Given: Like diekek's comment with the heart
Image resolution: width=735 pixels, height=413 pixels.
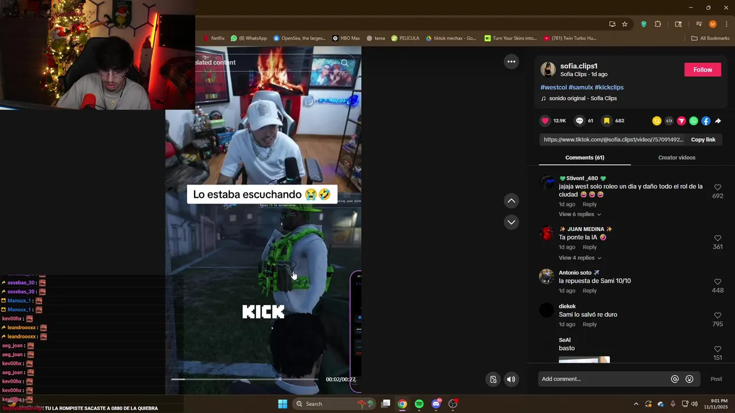Looking at the screenshot, I should pyautogui.click(x=718, y=315).
